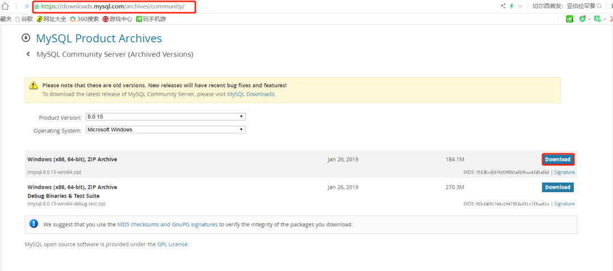Open MD5 checksums and GnuPG signatures link
Image resolution: width=613 pixels, height=271 pixels.
[167, 225]
